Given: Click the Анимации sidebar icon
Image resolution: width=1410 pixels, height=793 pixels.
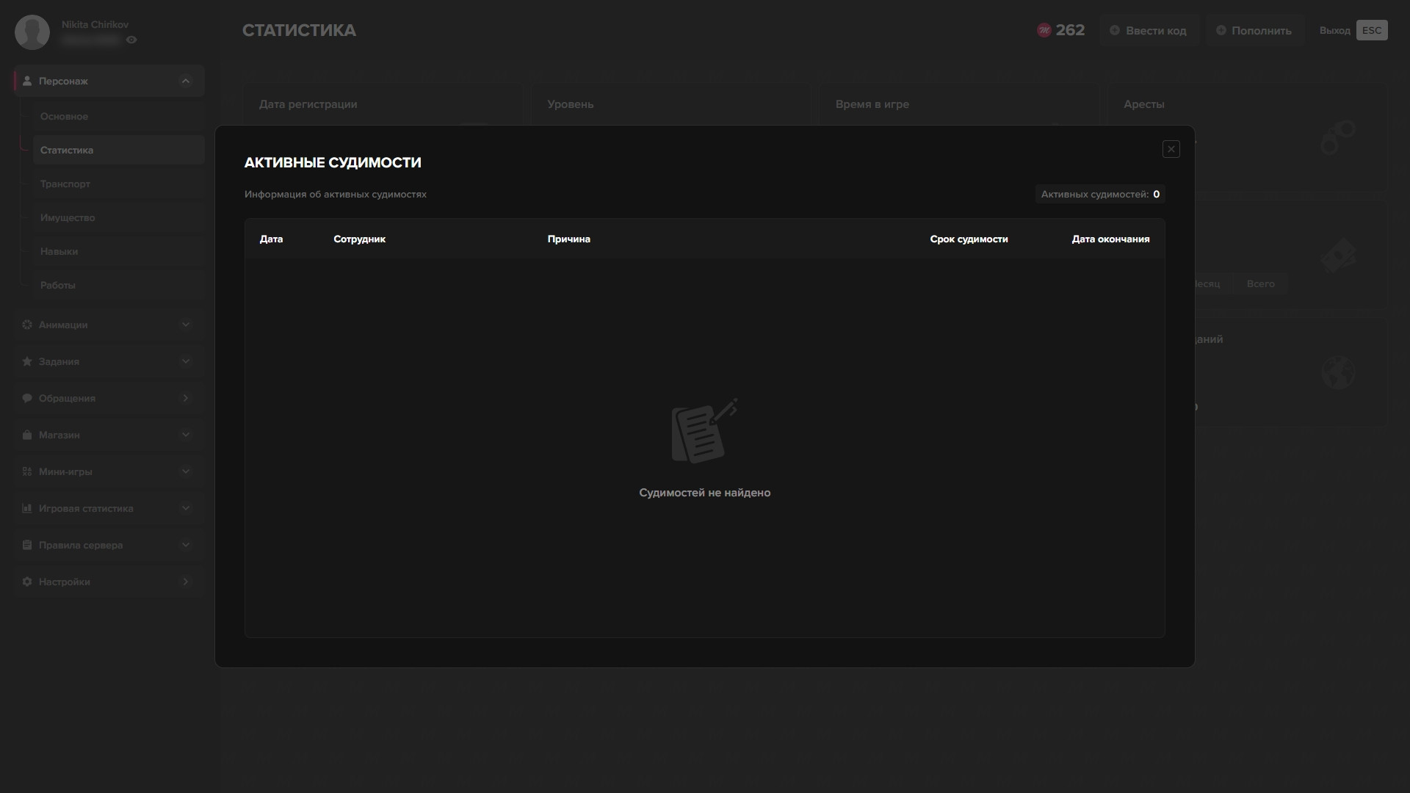Looking at the screenshot, I should click(27, 325).
